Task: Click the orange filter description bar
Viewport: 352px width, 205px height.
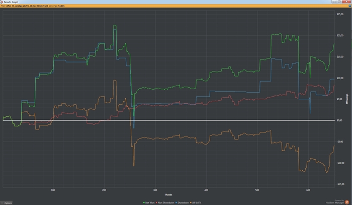Action: pos(176,6)
